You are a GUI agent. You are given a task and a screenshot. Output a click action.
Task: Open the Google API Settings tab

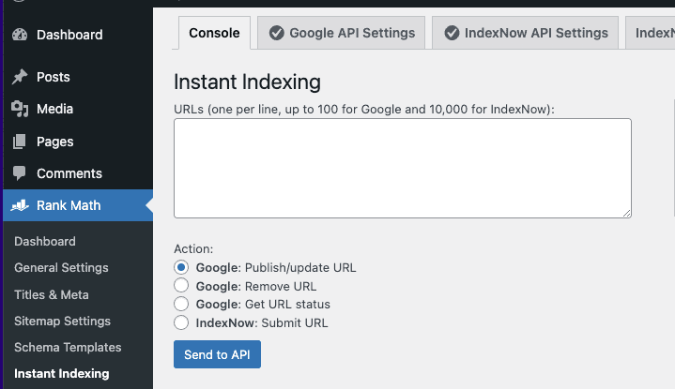coord(342,33)
